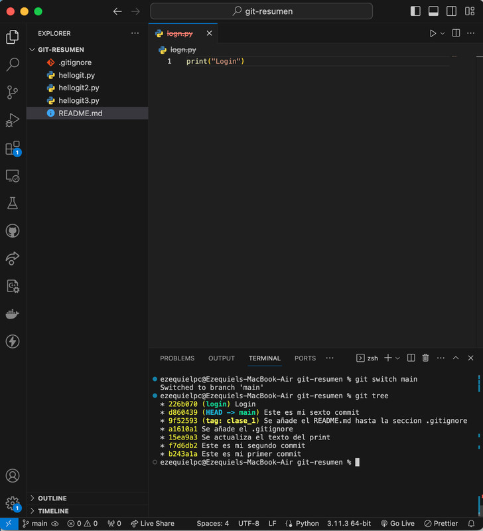
Task: Open the Accounts icon in activity bar
Action: [13, 476]
